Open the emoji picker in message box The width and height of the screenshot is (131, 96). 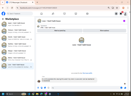[x=121, y=88]
